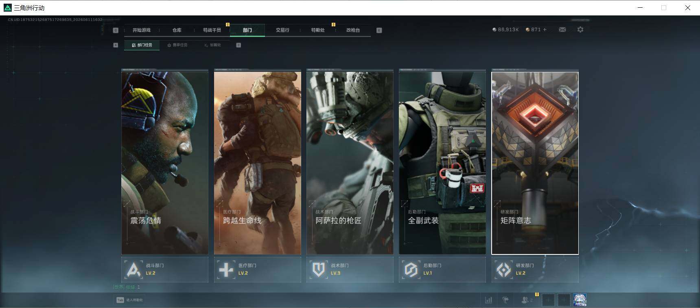This screenshot has height=308, width=700.
Task: Click the first empty squad slot plus
Action: pos(548,300)
